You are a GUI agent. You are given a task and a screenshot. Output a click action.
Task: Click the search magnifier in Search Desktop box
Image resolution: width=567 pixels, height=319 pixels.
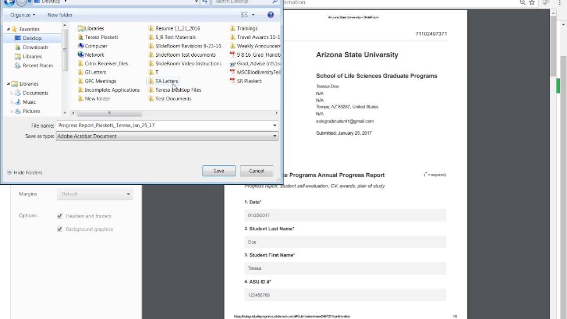click(x=275, y=2)
